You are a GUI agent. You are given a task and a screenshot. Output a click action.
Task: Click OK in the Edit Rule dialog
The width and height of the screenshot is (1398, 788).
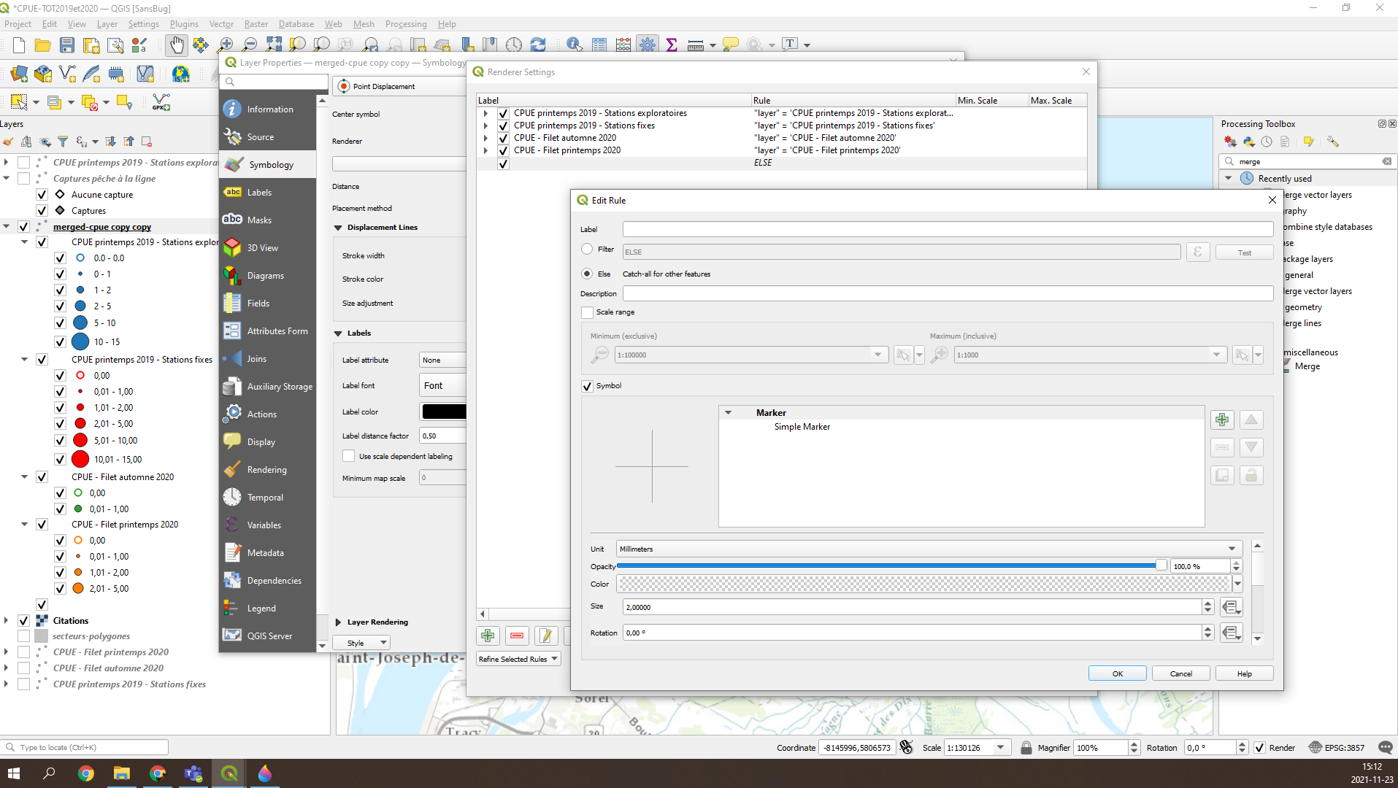1117,673
